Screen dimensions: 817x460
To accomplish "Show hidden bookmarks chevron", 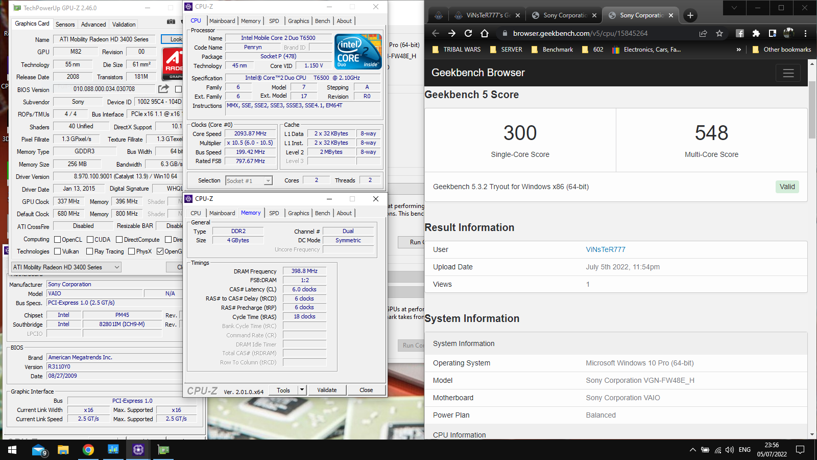I will pyautogui.click(x=738, y=50).
